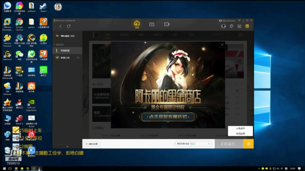Launch VMware Workstation shortcut
The height and width of the screenshot is (171, 305).
tap(7, 24)
